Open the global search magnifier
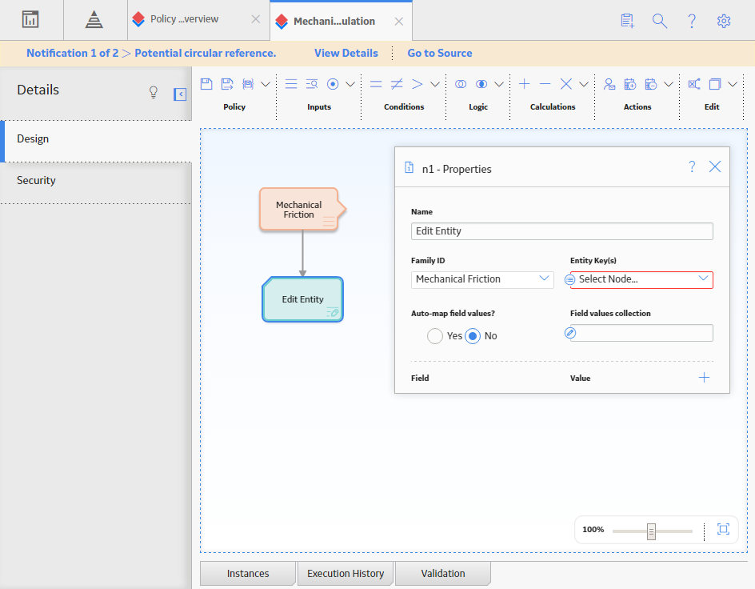The width and height of the screenshot is (755, 589). coord(660,21)
